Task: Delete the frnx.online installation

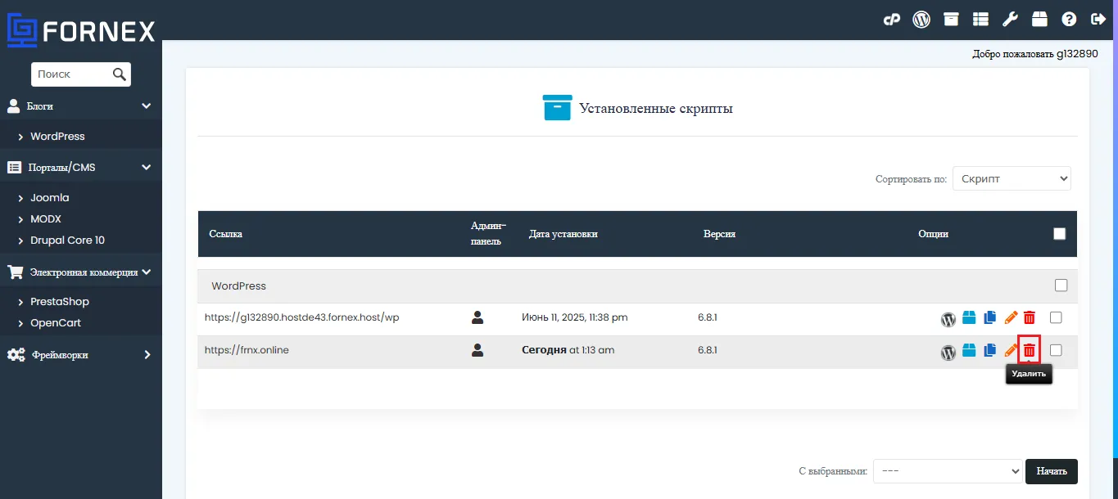Action: point(1030,350)
